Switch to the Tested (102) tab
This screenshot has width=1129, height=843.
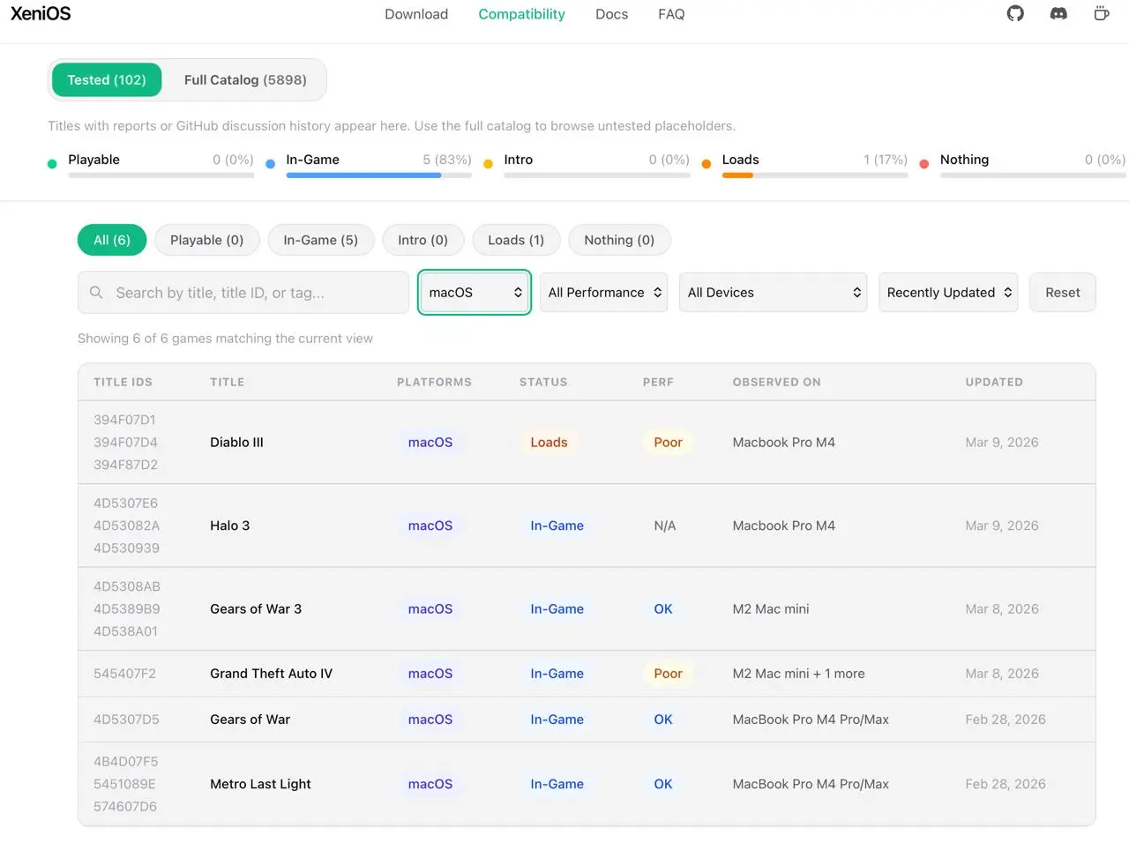(107, 80)
